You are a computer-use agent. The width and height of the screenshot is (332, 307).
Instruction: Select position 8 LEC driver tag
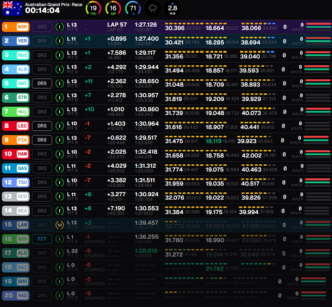point(16,126)
